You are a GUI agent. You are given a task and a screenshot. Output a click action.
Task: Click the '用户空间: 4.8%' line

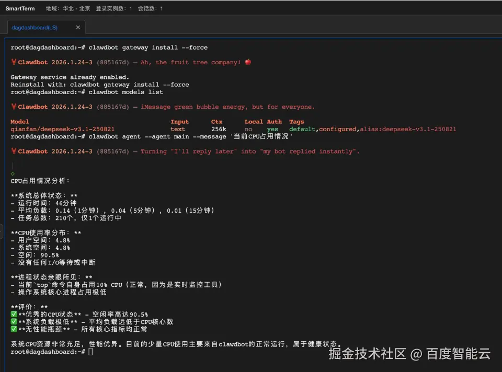(40, 240)
